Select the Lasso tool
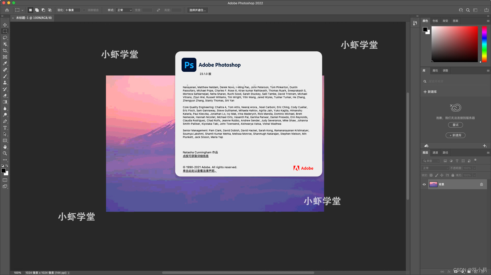The height and width of the screenshot is (275, 491). pyautogui.click(x=5, y=38)
